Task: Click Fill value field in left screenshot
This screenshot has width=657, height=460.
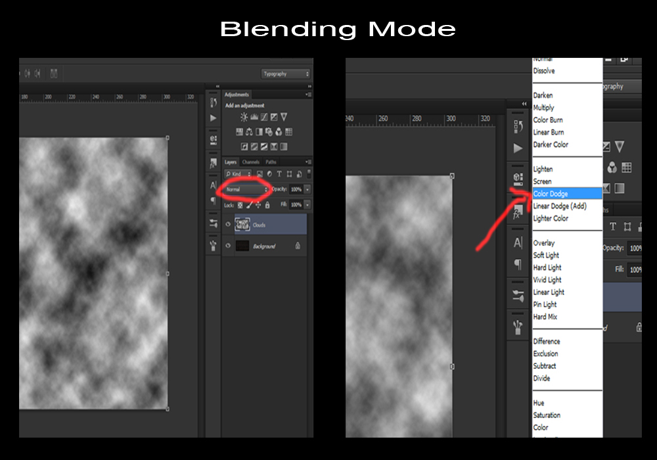Action: point(296,205)
